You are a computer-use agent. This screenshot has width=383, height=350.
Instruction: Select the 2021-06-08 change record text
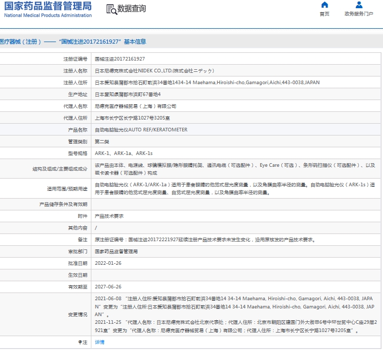coord(235,306)
